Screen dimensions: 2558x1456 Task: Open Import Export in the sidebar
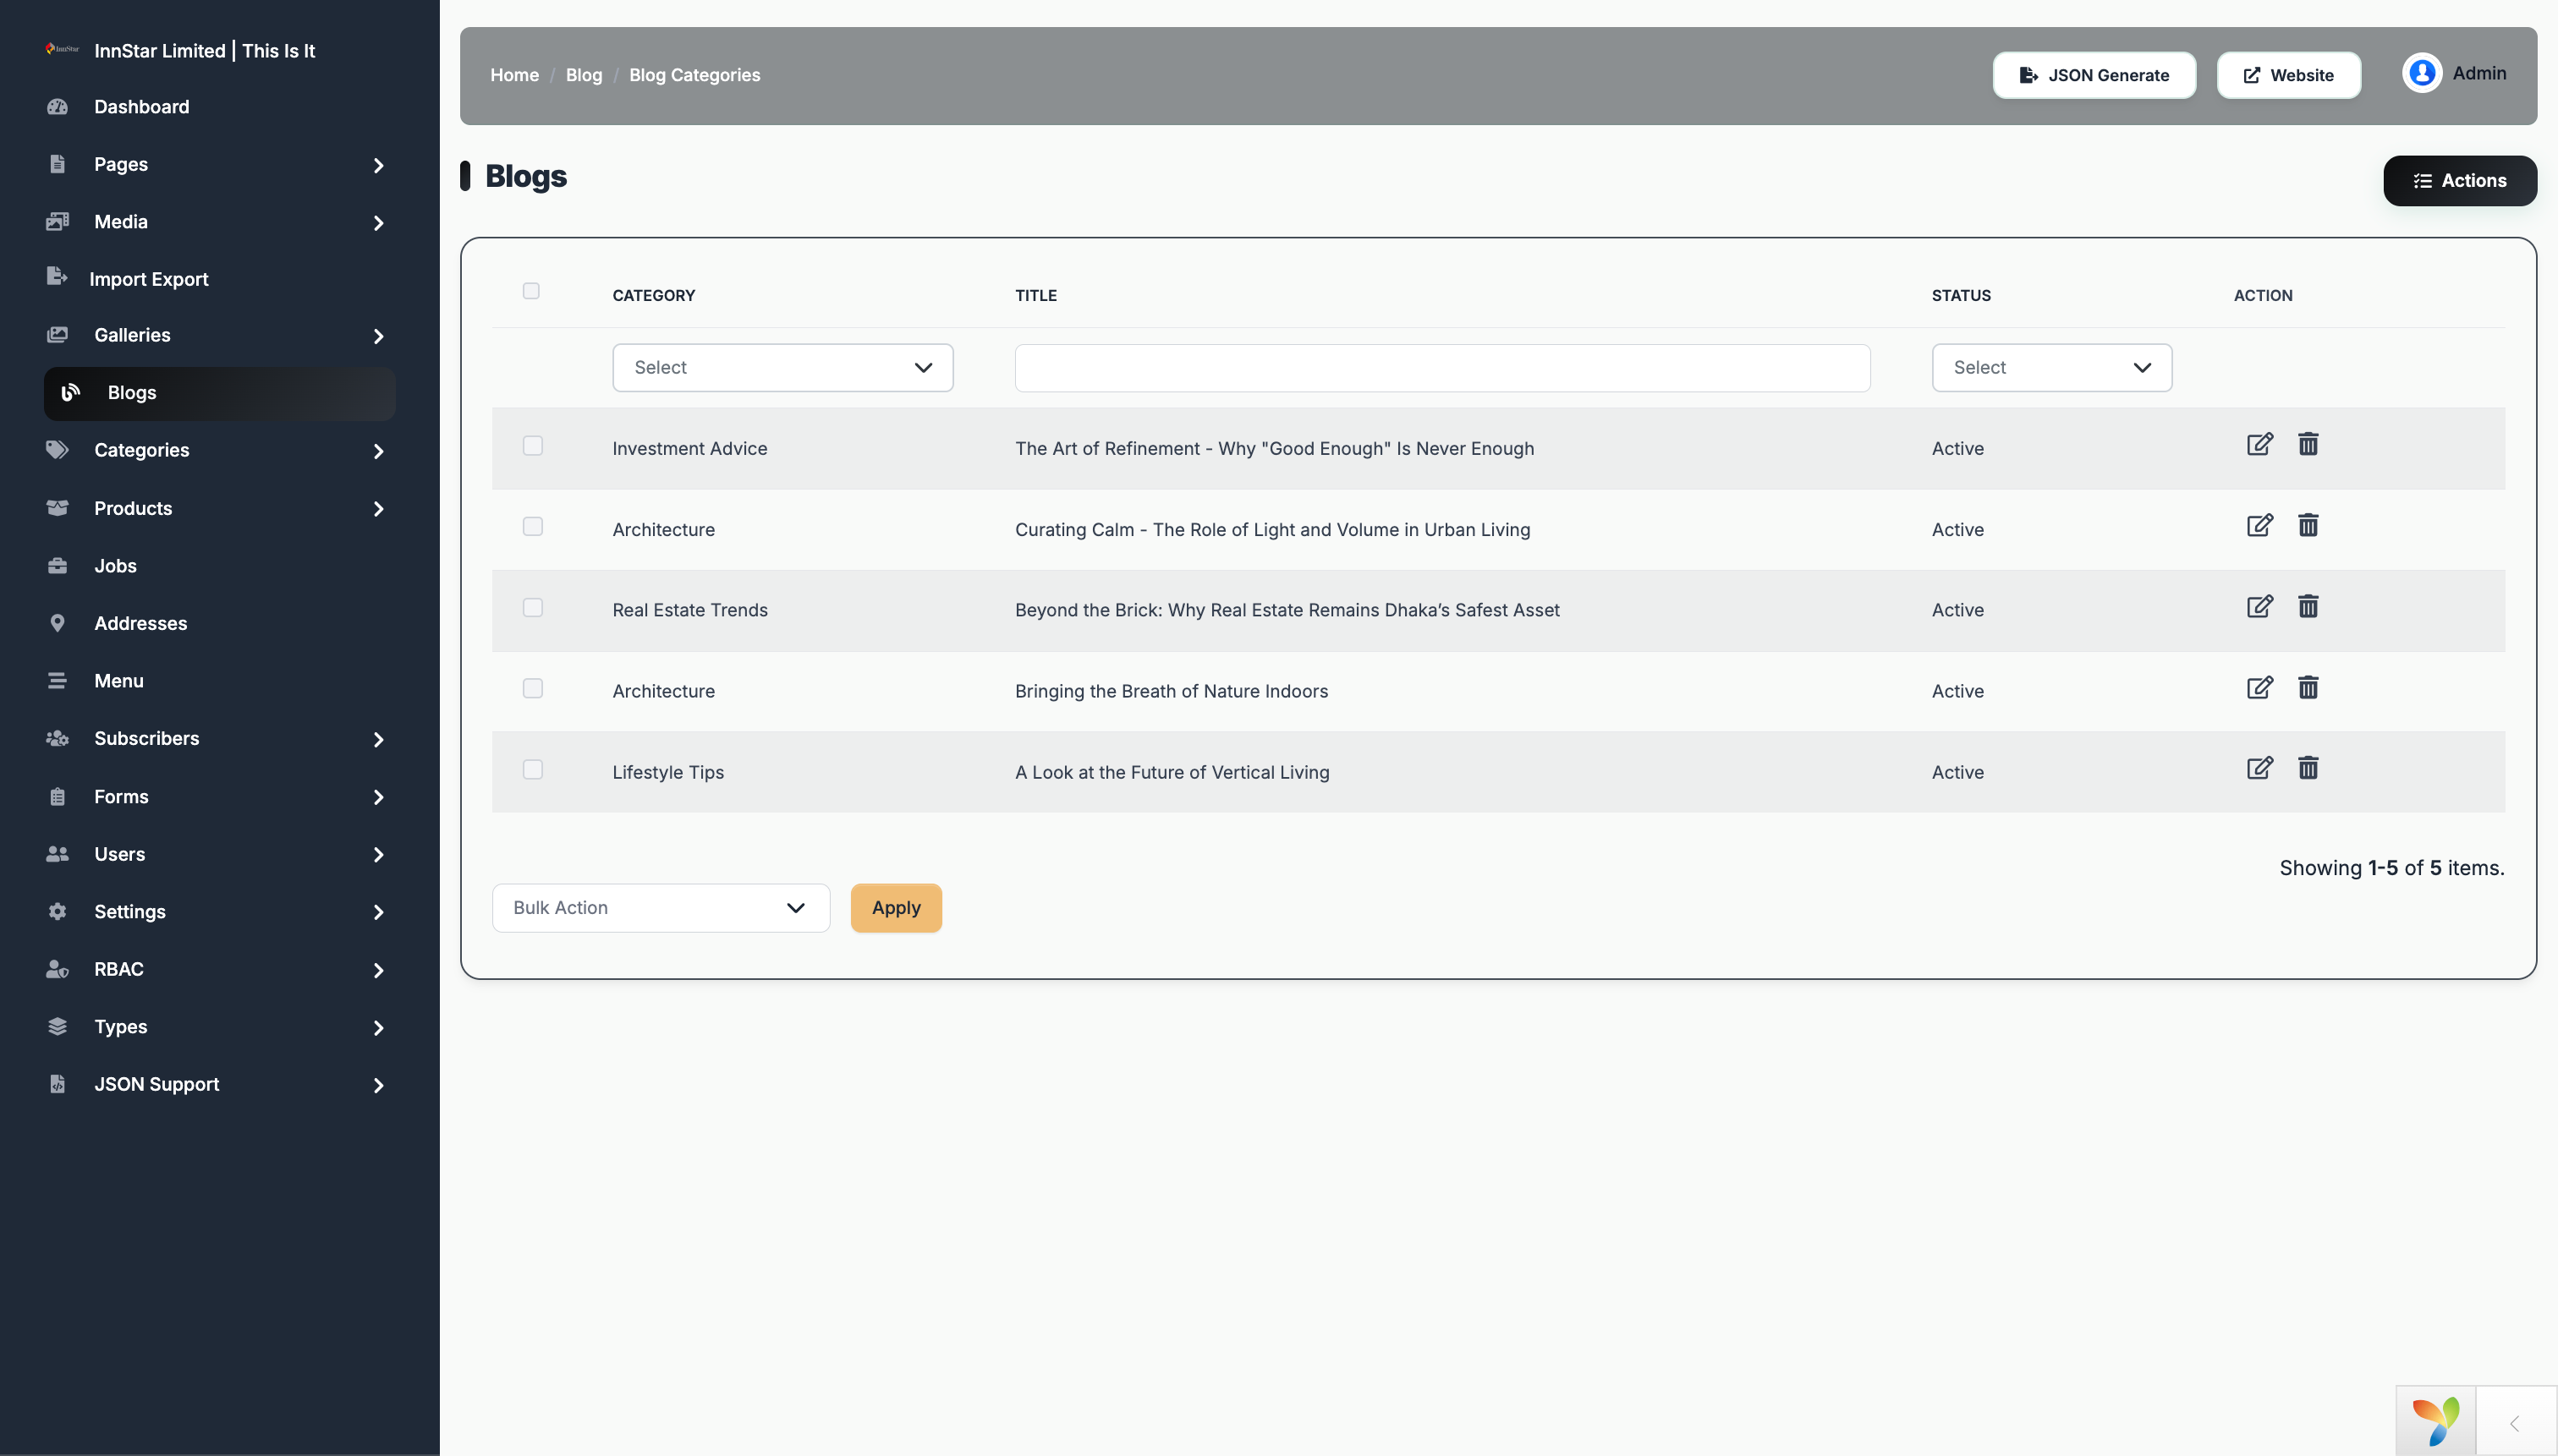[149, 279]
